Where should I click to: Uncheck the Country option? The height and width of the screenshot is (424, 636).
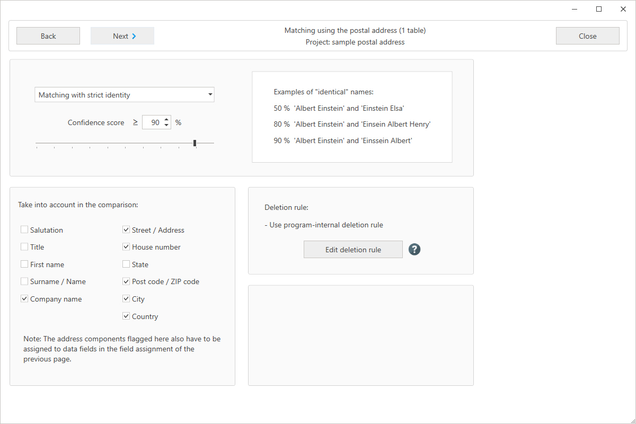click(126, 316)
